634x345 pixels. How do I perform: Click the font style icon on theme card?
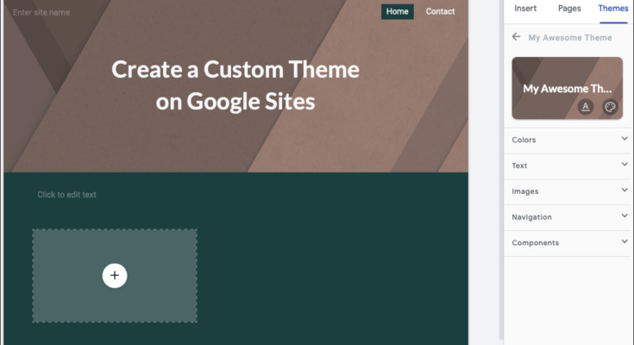click(x=586, y=107)
